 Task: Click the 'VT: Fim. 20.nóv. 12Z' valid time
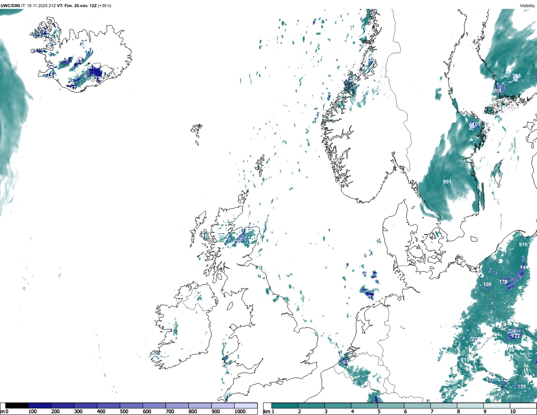[x=77, y=6]
